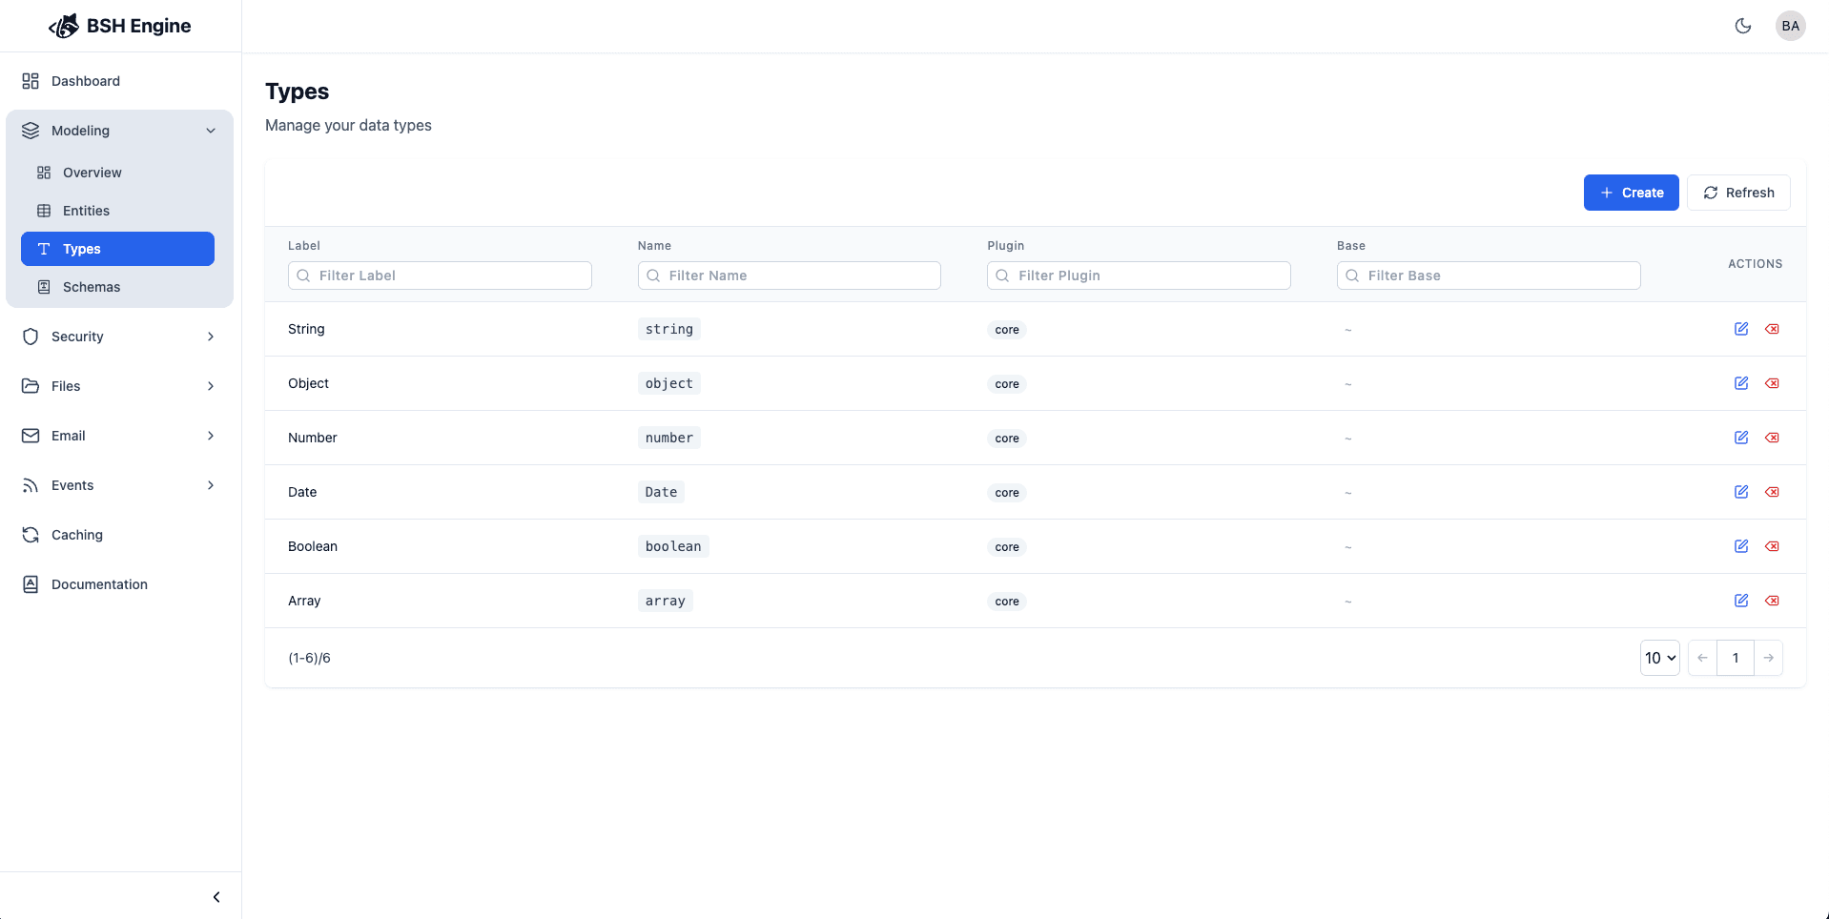Edit the Boolean type with the pencil icon
Viewport: 1829px width, 919px height.
1740,545
